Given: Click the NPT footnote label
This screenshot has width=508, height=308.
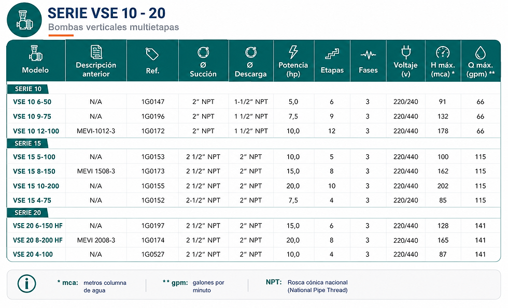Looking at the screenshot, I should click(x=274, y=282).
